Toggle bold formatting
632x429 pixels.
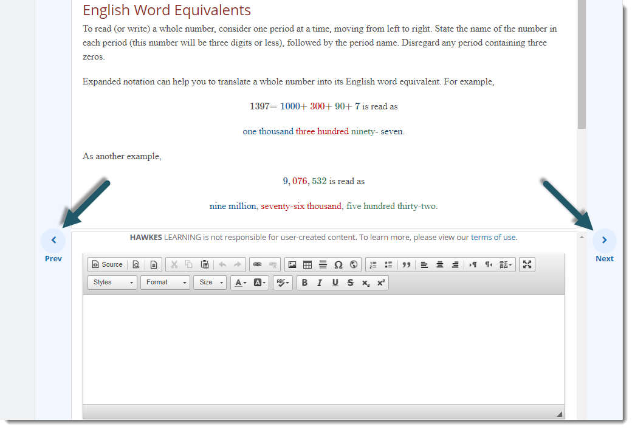tap(304, 283)
